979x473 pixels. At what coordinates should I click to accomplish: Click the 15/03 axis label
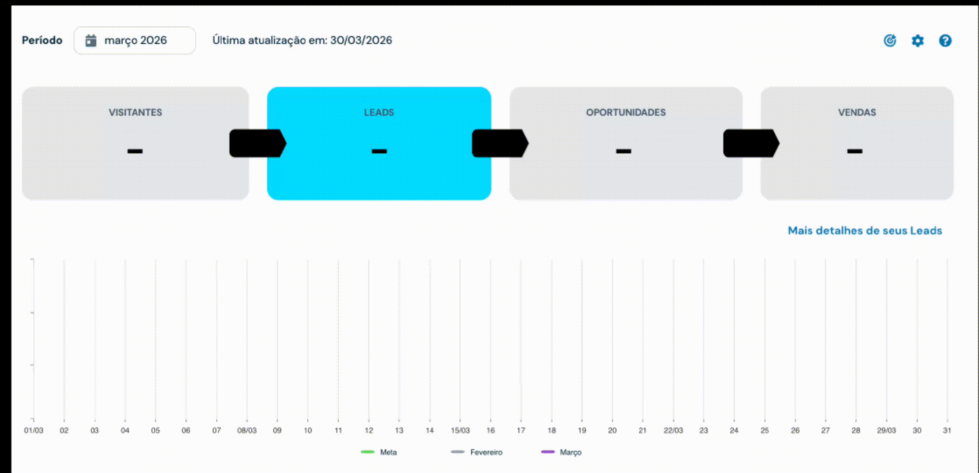460,430
